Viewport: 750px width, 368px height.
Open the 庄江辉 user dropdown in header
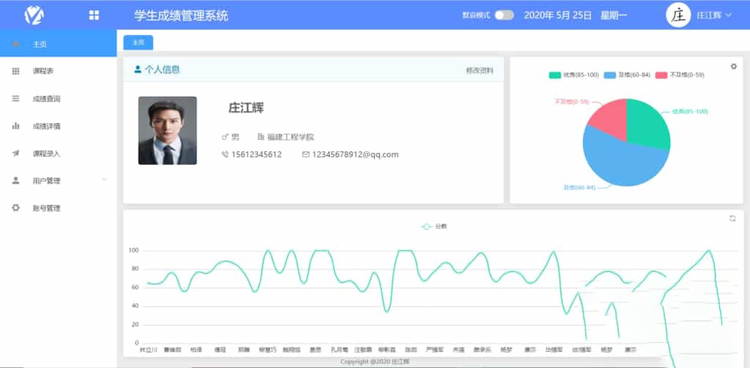[714, 15]
